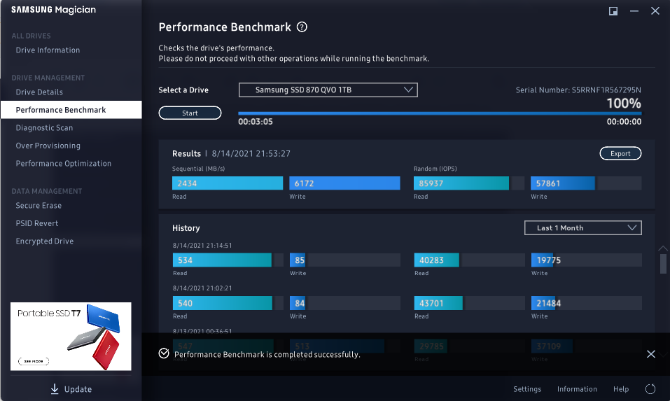Click the Portable SSD T7 advertisement banner
670x401 pixels.
coord(71,336)
